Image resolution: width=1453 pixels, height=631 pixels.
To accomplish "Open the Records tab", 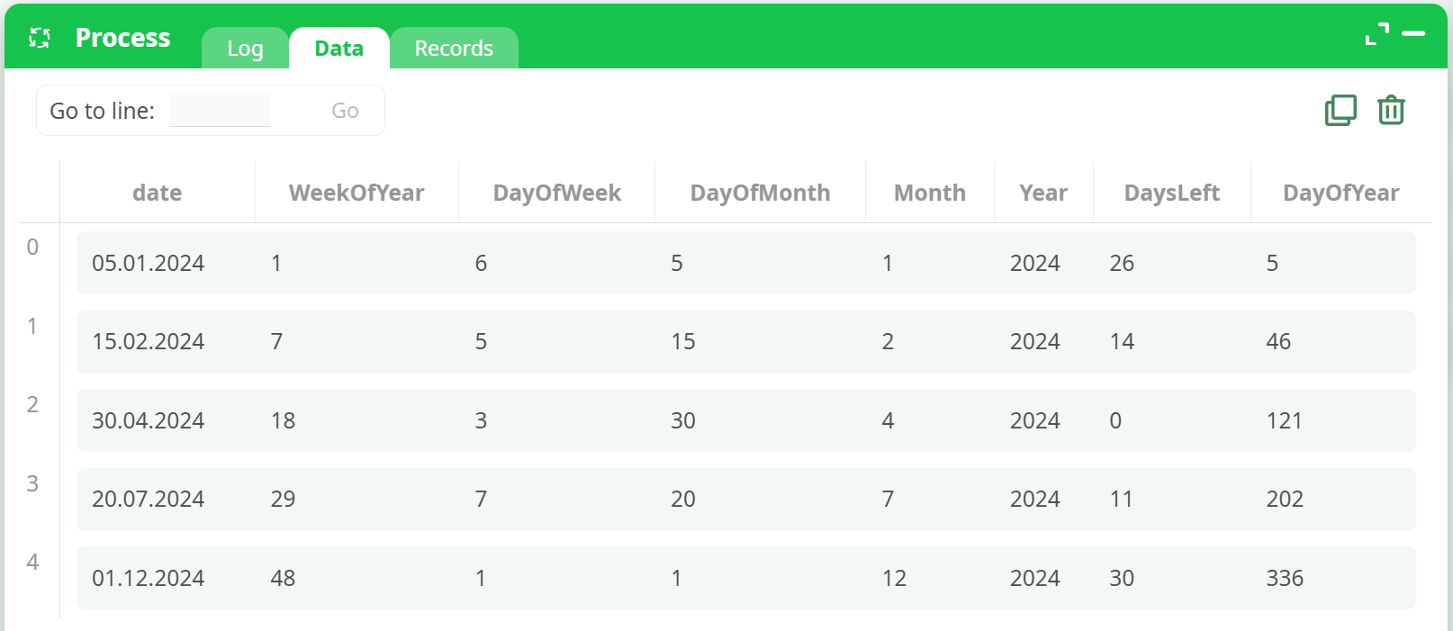I will pyautogui.click(x=454, y=49).
